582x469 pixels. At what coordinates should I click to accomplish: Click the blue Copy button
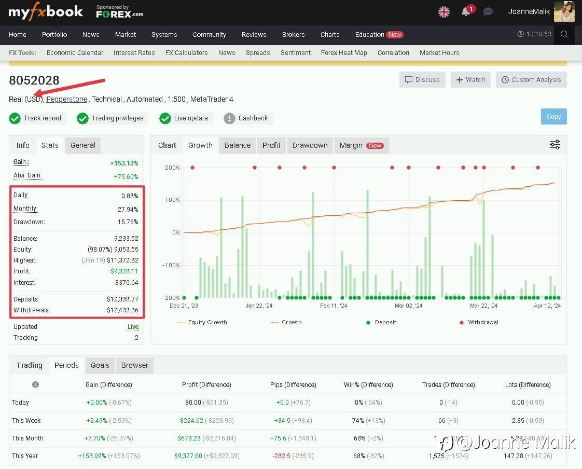(x=553, y=117)
